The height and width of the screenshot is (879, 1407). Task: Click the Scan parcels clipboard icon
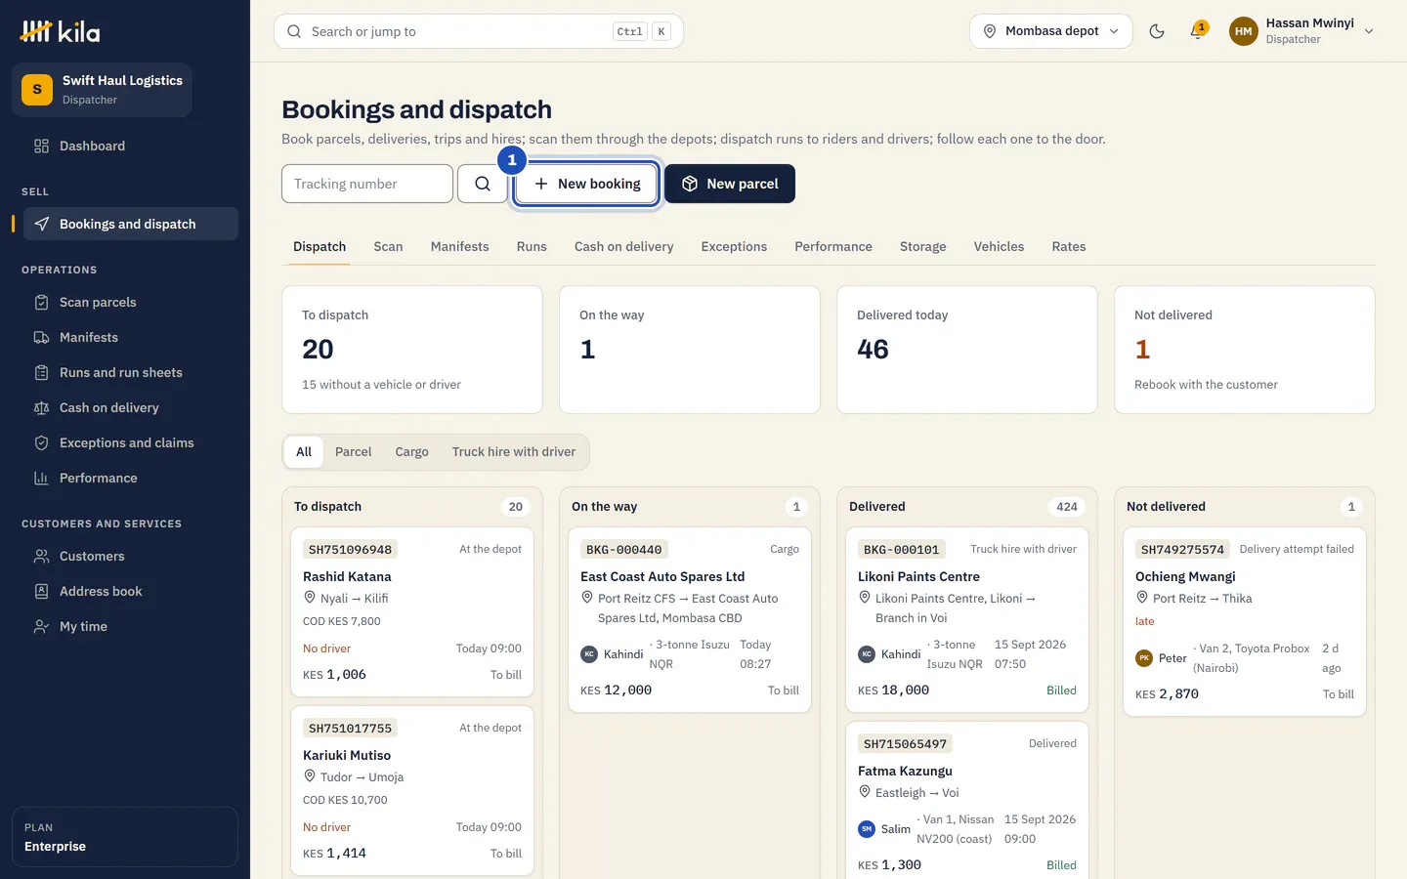click(41, 303)
